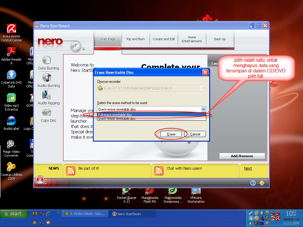303x227 pixels.
Task: Open the Windows start button
Action: tap(14, 214)
